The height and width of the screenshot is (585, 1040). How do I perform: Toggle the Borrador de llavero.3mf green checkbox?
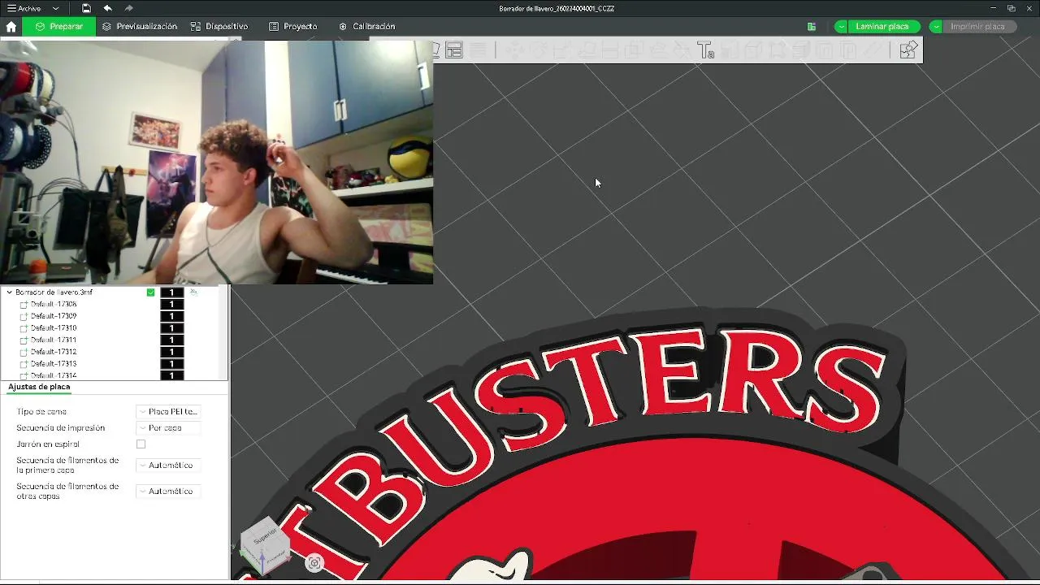tap(150, 292)
